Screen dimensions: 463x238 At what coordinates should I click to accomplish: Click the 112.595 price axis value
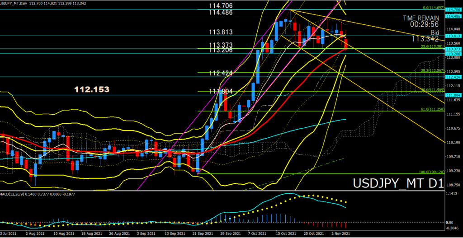(453, 72)
